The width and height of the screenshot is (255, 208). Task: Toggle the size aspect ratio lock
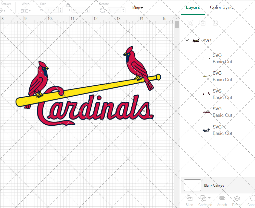[68, 5]
